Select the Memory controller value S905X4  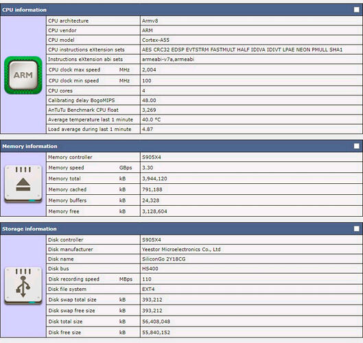[x=152, y=157]
